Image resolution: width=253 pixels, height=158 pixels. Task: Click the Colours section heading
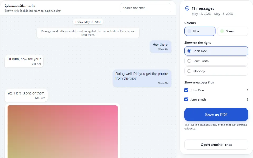(x=190, y=23)
